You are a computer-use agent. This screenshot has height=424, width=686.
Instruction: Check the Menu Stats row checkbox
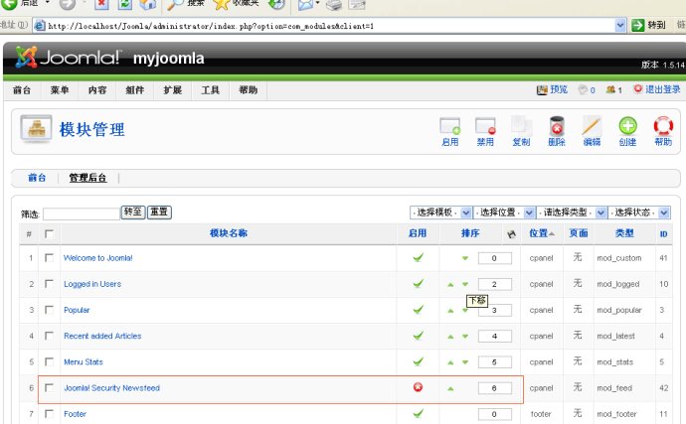(49, 361)
